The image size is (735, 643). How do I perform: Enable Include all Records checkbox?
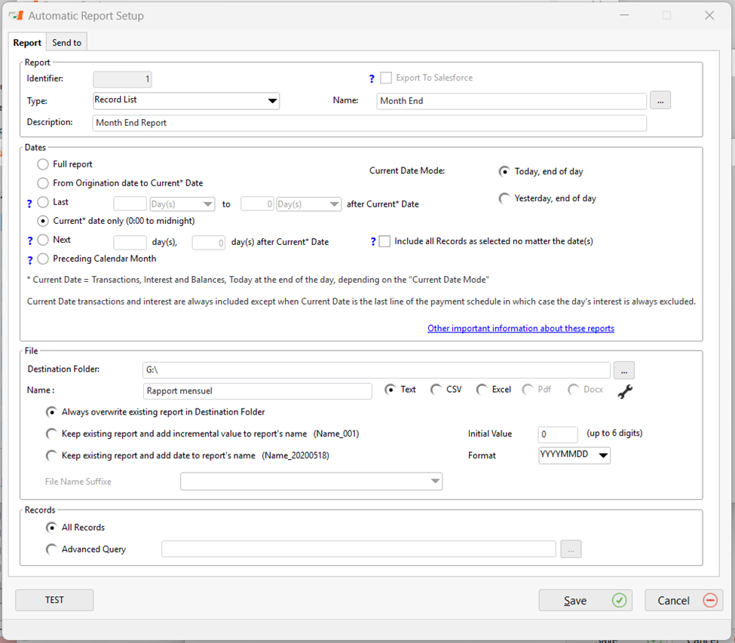[x=385, y=242]
